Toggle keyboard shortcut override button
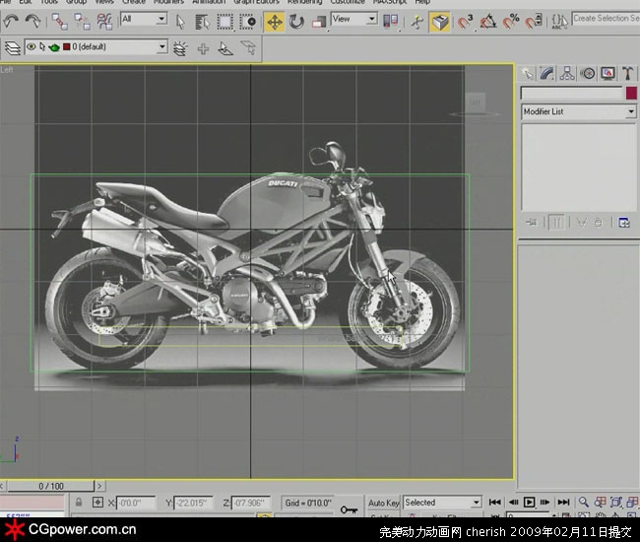This screenshot has width=640, height=542. [439, 22]
